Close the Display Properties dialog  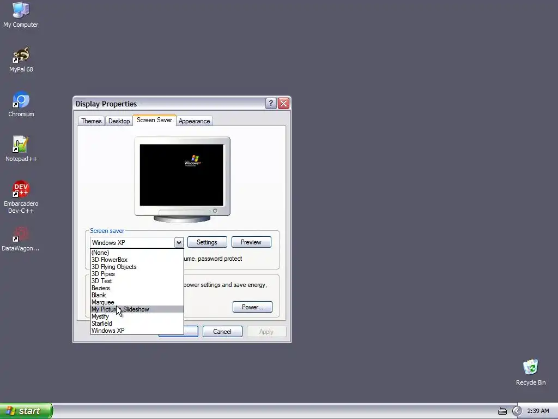pyautogui.click(x=283, y=104)
